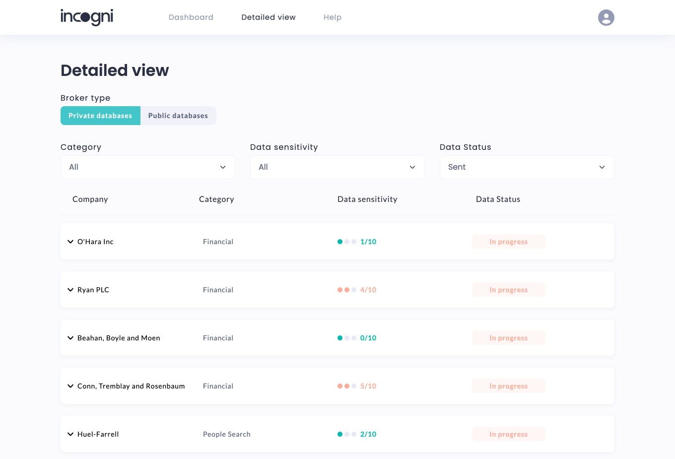Switch to Public databases broker type
This screenshot has width=675, height=459.
178,116
